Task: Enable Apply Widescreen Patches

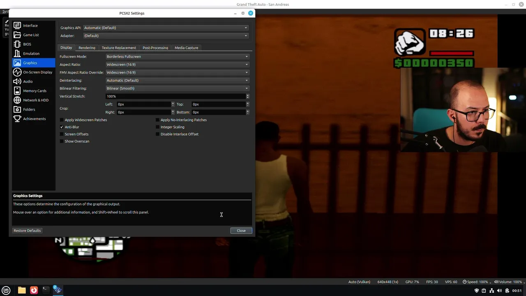Action: pos(83,120)
